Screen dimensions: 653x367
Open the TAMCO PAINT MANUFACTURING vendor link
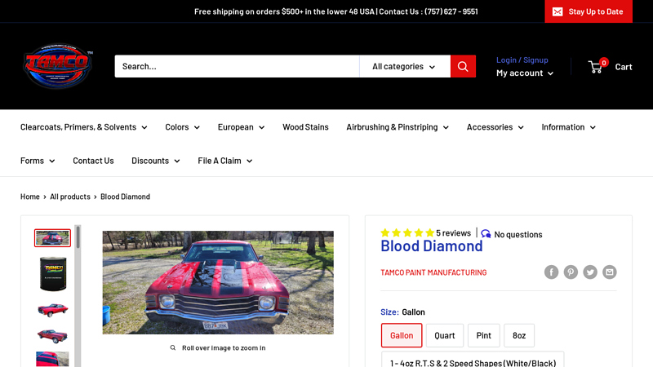[433, 272]
